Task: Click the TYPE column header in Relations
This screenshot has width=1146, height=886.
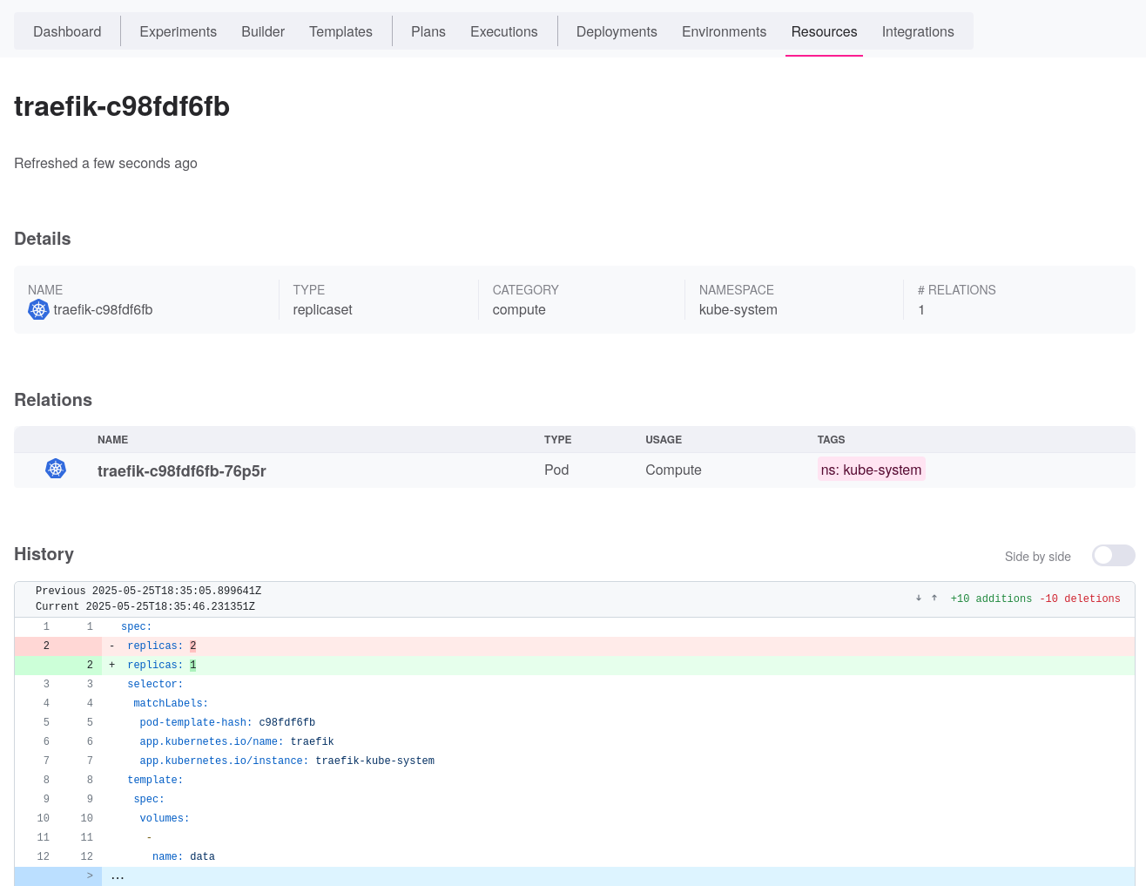Action: (x=558, y=440)
